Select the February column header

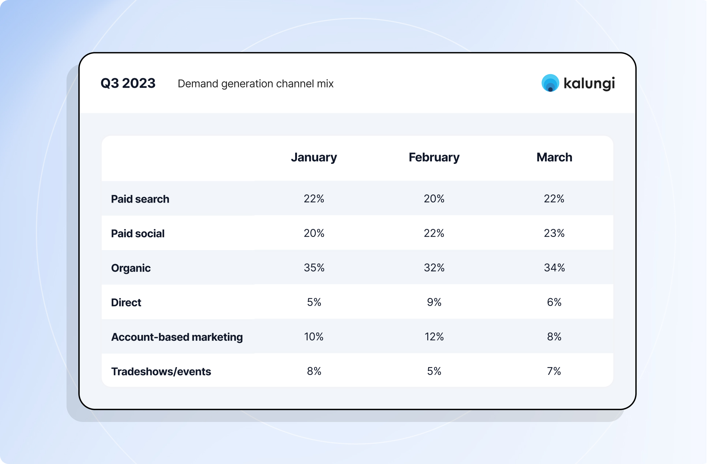(x=434, y=157)
